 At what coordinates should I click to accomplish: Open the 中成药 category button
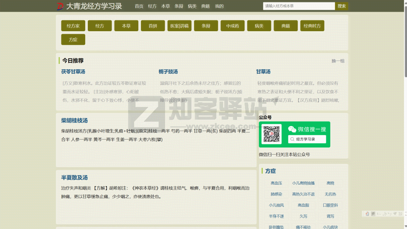pyautogui.click(x=233, y=26)
